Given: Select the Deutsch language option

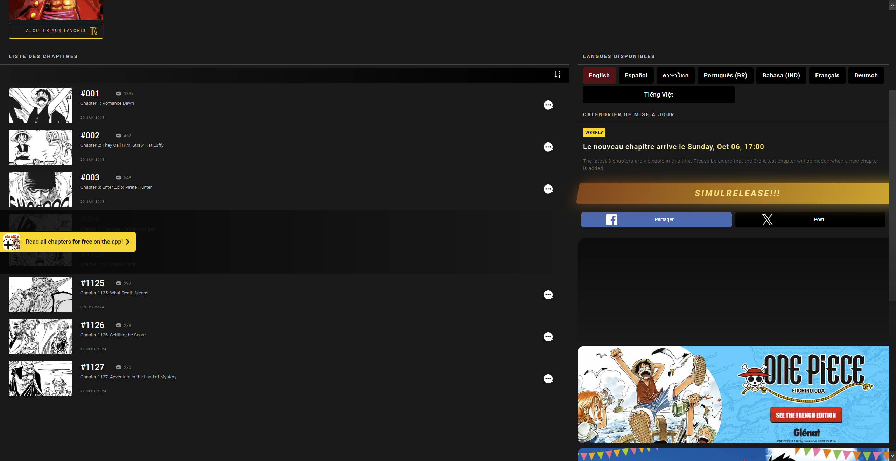Looking at the screenshot, I should click(x=866, y=75).
